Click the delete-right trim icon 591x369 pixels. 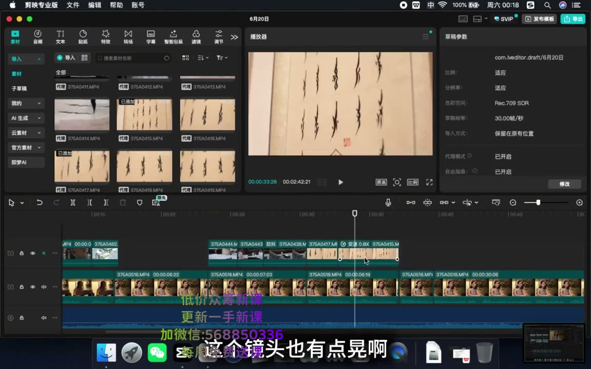point(106,202)
